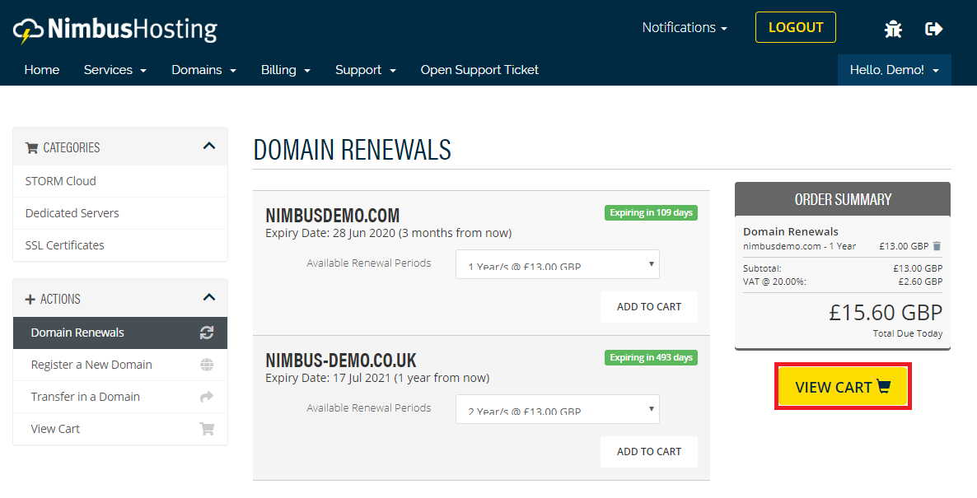Screen dimensions: 977x498
Task: Click the shopping cart icon beside Categories
Action: click(x=31, y=147)
